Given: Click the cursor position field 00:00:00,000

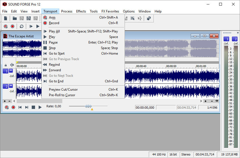Looking at the screenshot, I should click(145, 108).
